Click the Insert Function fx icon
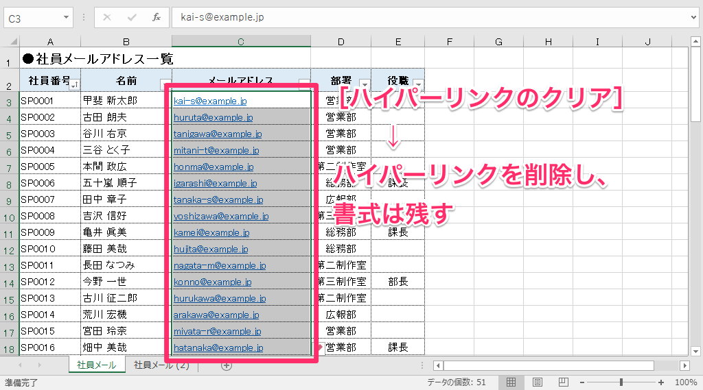Screen dimensions: 703x390 pyautogui.click(x=157, y=18)
